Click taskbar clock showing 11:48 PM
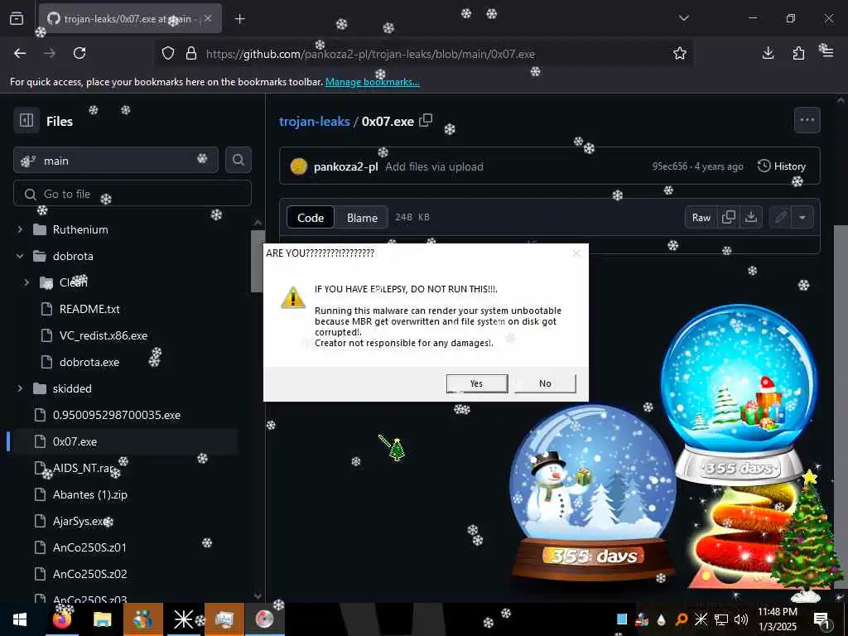 click(x=777, y=619)
